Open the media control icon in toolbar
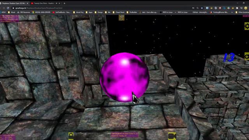The image size is (249, 140). coord(241,8)
